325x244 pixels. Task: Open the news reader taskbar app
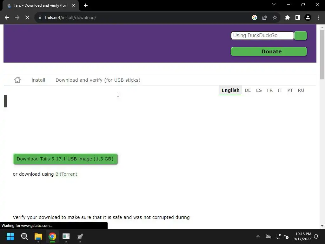click(x=66, y=236)
